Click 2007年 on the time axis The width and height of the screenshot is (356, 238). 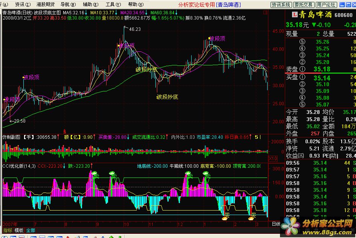click(x=10, y=224)
